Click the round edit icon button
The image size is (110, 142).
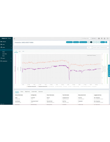point(106,42)
